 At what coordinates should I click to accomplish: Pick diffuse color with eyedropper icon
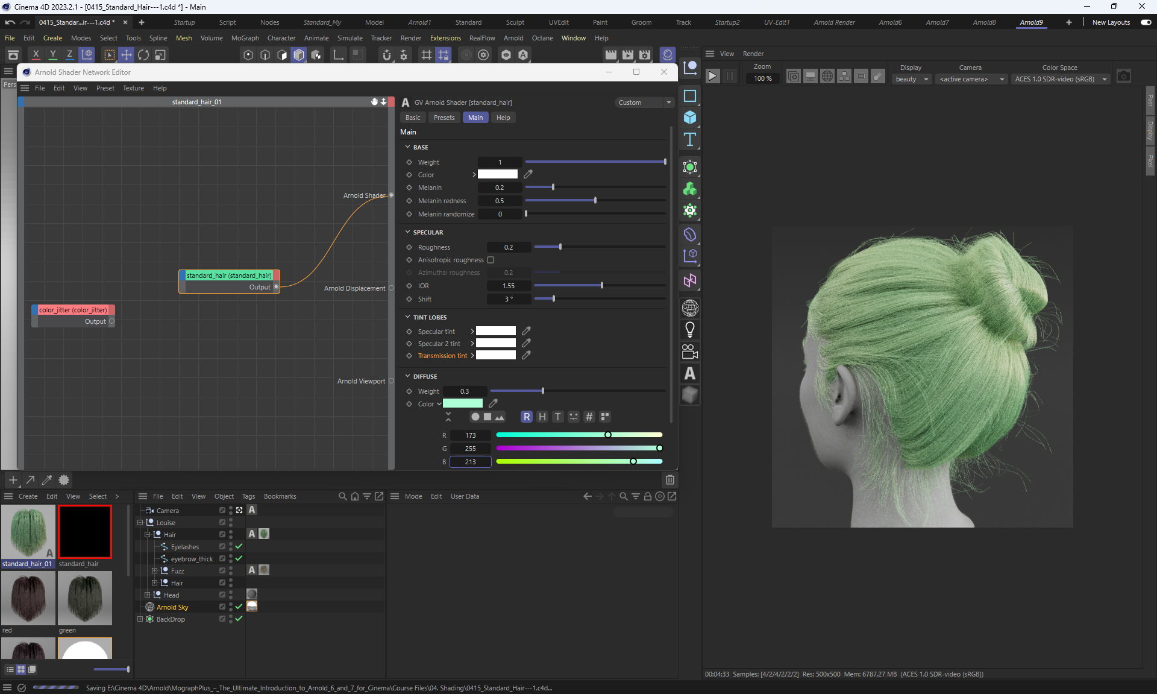493,403
